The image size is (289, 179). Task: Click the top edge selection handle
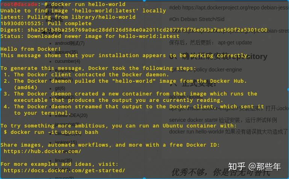pos(144,0)
